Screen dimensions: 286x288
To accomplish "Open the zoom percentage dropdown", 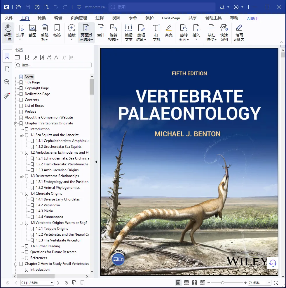I will 269,283.
